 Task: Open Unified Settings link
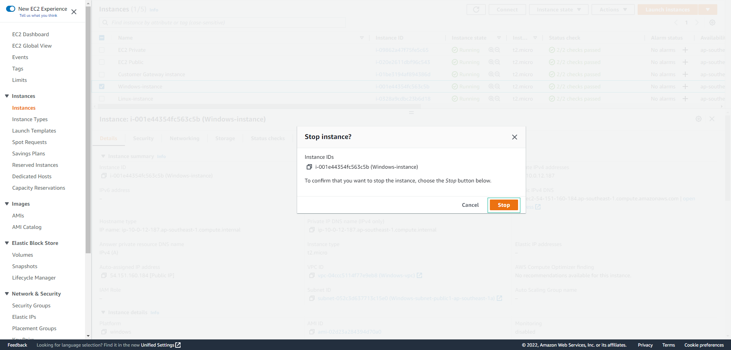(x=160, y=345)
